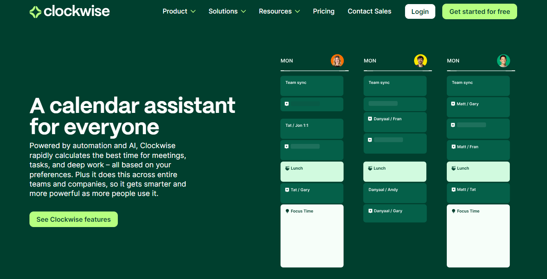The image size is (547, 279).
Task: Click the MON label beside the green avatar
Action: coord(453,61)
